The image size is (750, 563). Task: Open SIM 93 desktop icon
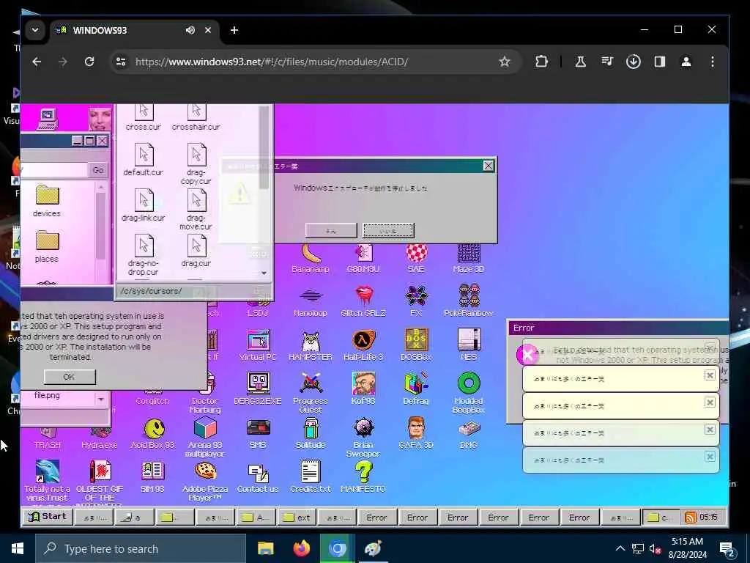tap(152, 476)
